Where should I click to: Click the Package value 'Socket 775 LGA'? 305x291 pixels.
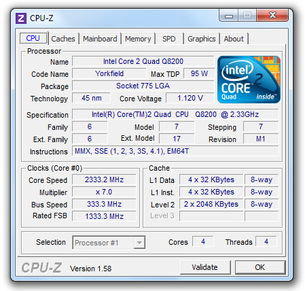[x=143, y=86]
